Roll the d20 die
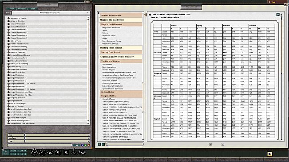289x162 pixels. point(34,152)
